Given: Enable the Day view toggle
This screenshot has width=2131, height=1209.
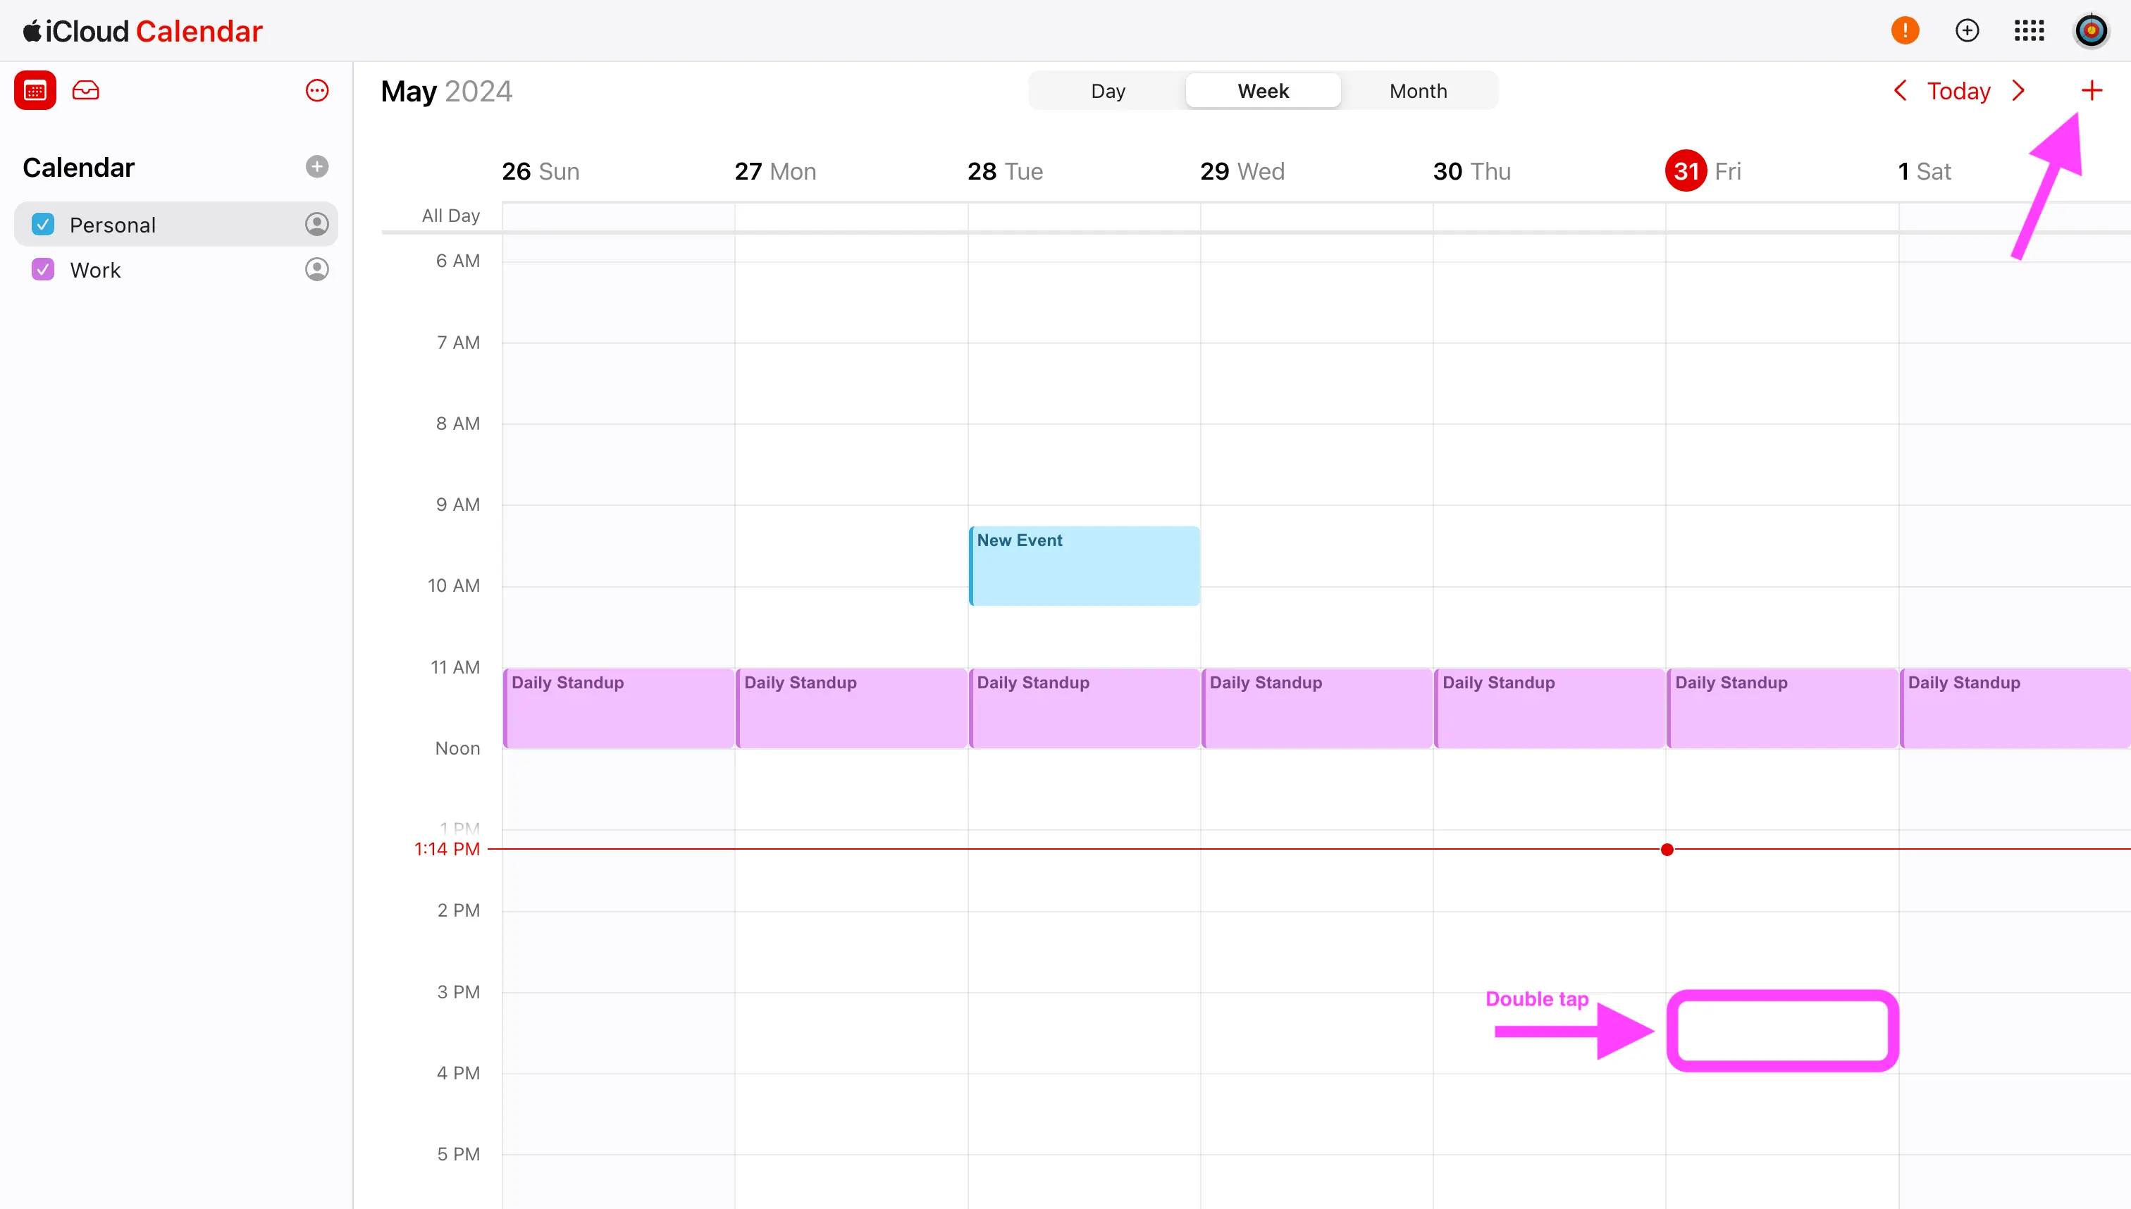Looking at the screenshot, I should click(x=1108, y=91).
